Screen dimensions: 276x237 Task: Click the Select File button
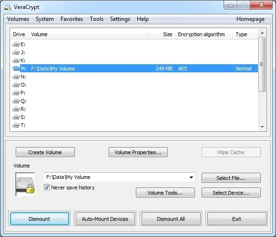tap(231, 178)
